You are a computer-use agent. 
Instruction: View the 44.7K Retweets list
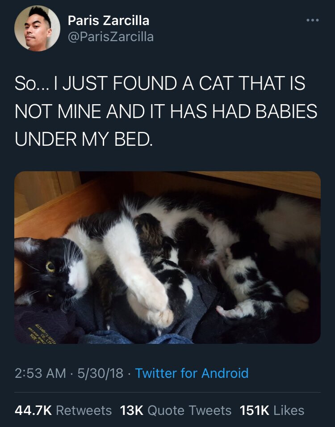(x=63, y=410)
